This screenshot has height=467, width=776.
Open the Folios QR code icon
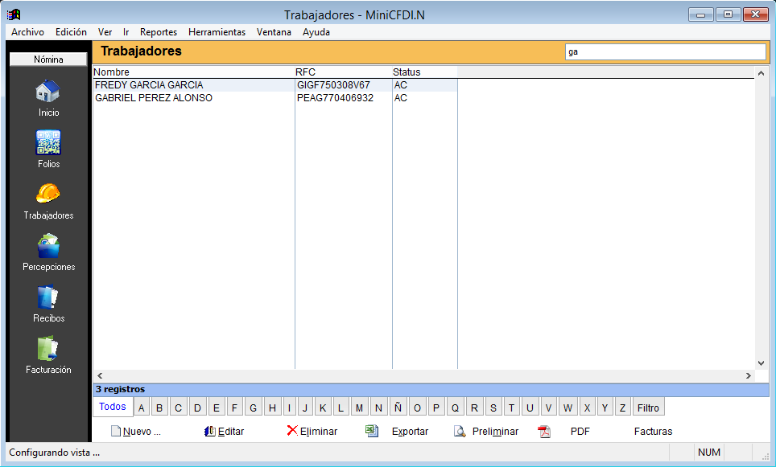48,142
